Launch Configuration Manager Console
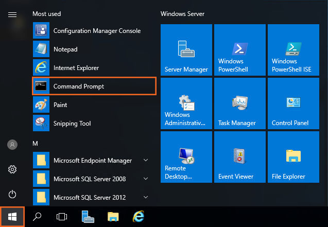This screenshot has height=227, width=328. (x=96, y=31)
